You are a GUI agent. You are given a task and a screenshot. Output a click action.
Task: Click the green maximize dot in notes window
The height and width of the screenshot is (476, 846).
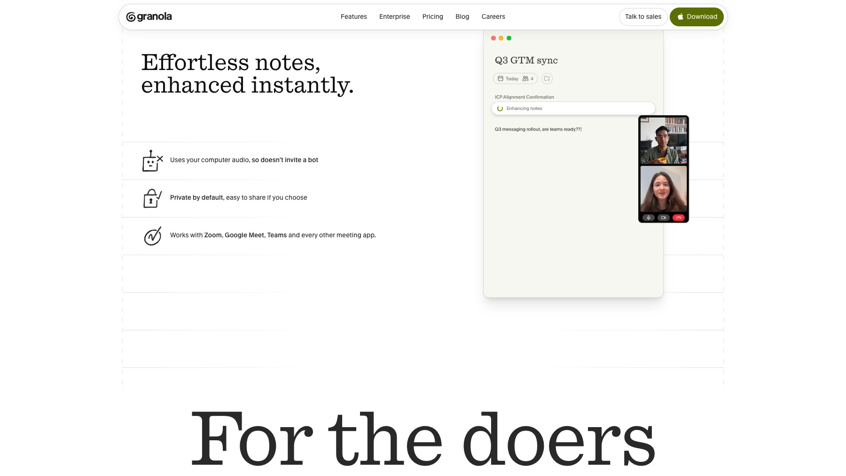click(x=509, y=38)
